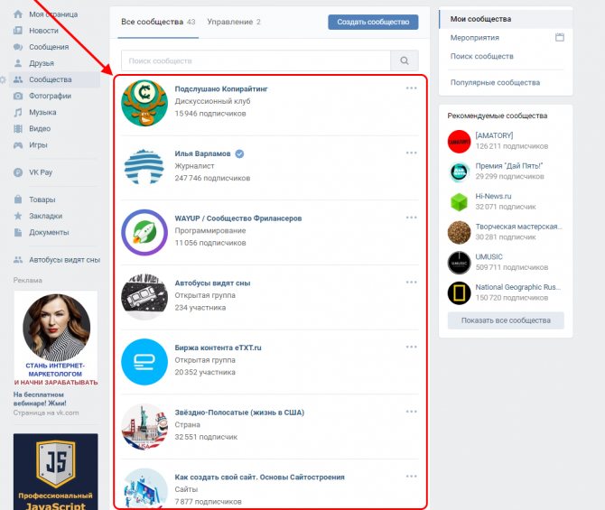Viewport: 605px width, 510px height.
Task: Open Мероприятия in the right menu
Action: (x=475, y=37)
